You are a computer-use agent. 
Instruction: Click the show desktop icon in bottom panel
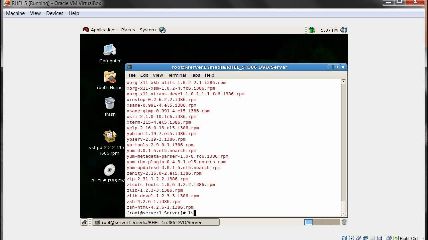pyautogui.click(x=84, y=222)
